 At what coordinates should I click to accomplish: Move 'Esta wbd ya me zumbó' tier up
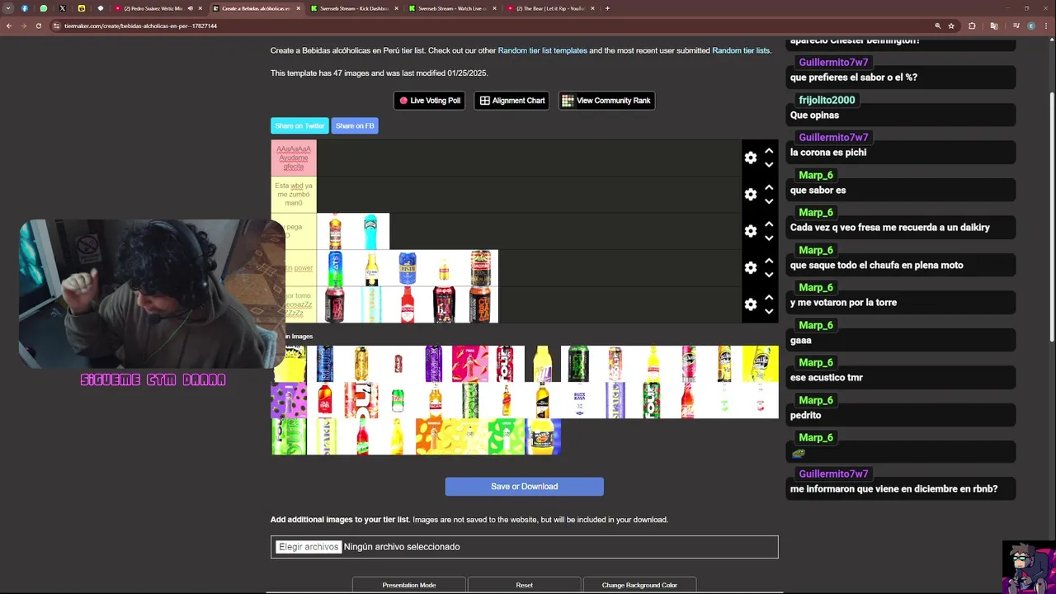pyautogui.click(x=769, y=188)
